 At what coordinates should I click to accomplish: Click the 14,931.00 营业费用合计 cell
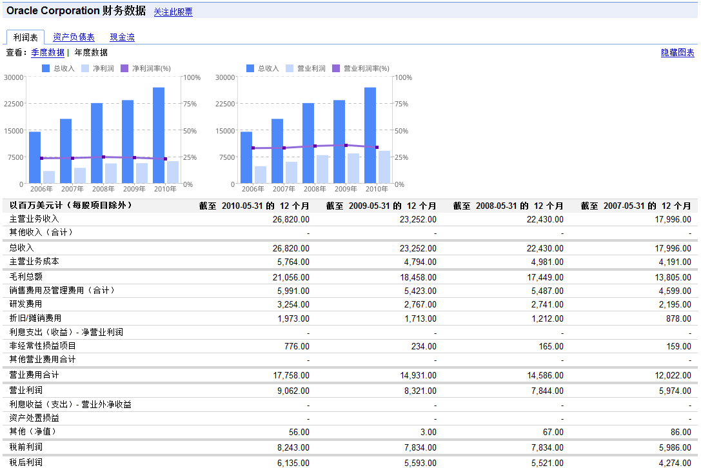418,375
